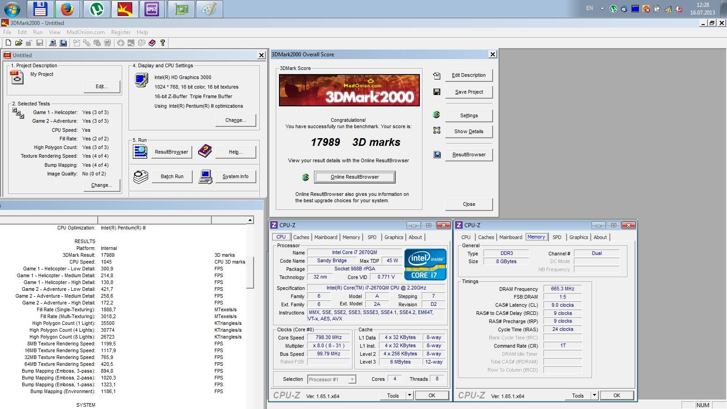Click the Intel Core i7 logo in CPU-Z
Screen dimensions: 727x409
pyautogui.click(x=425, y=264)
